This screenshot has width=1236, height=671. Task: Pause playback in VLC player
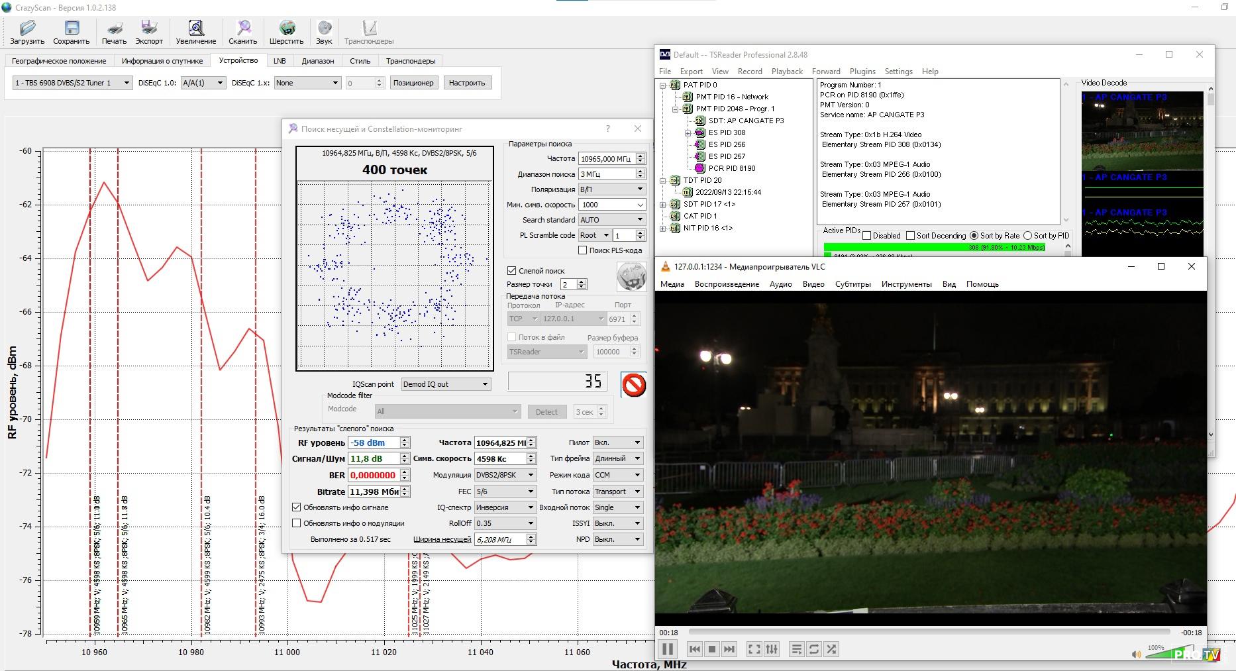668,649
